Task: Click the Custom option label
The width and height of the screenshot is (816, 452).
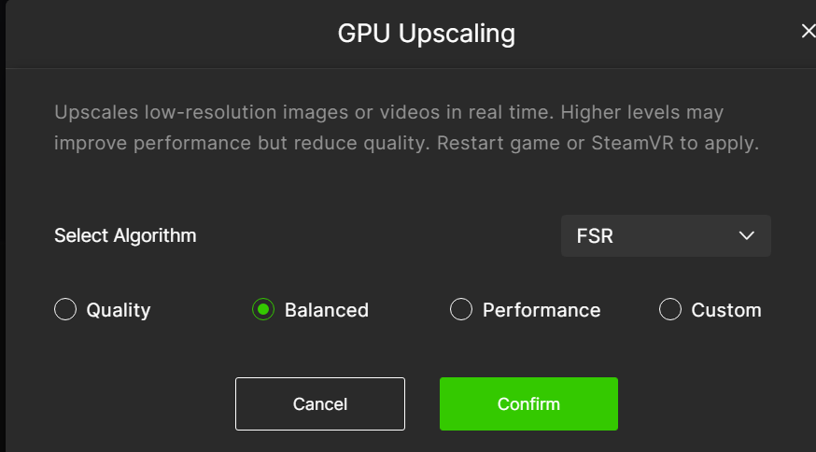Action: click(726, 310)
